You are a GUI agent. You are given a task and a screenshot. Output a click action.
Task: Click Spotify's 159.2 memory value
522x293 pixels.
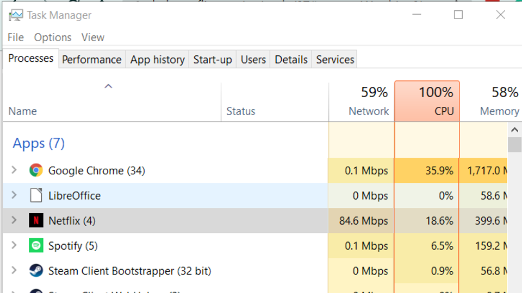[491, 246]
